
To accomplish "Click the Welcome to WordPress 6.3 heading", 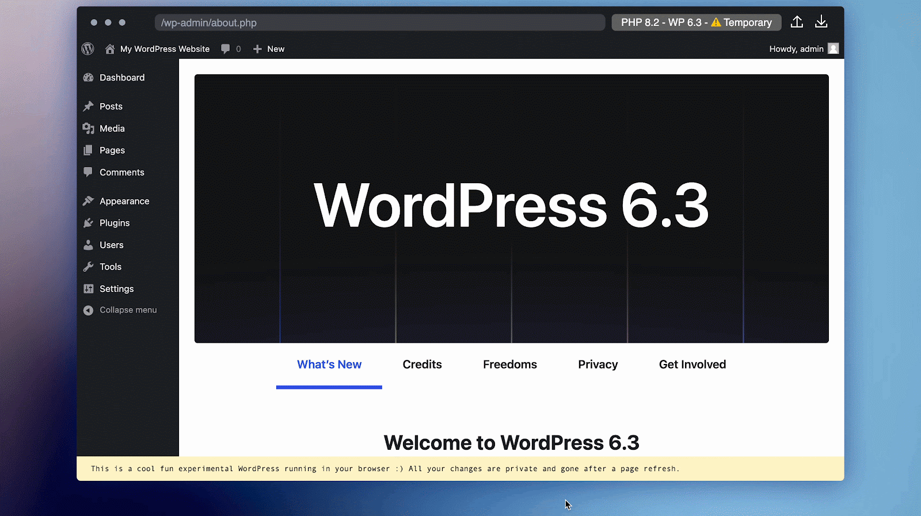I will (511, 443).
